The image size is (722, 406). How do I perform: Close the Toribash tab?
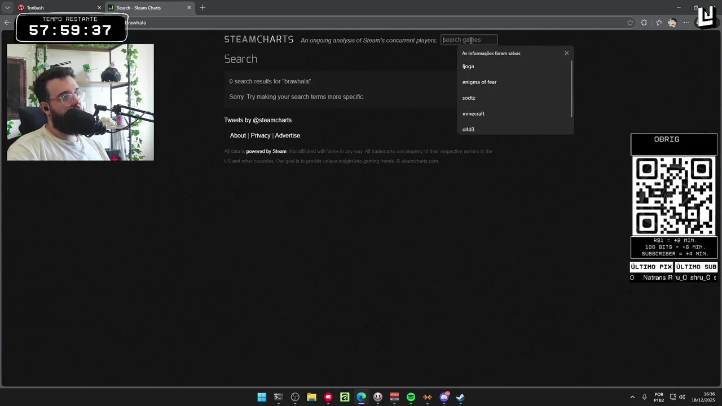click(x=99, y=7)
